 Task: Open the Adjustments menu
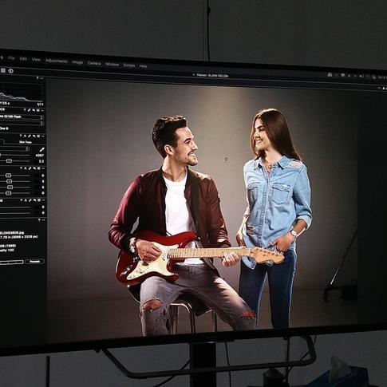[56, 61]
